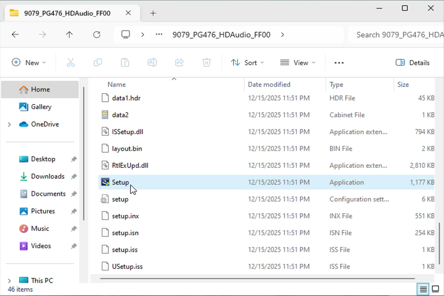Click the Cut scissors icon
This screenshot has height=296, width=444.
point(70,63)
